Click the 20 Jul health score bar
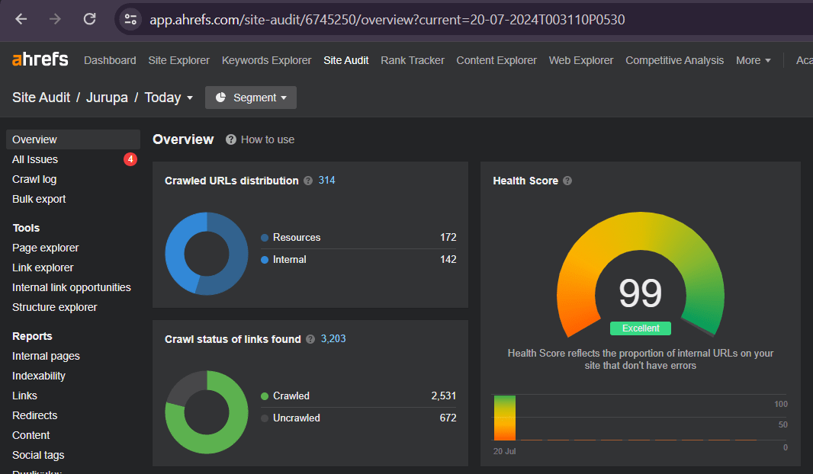 [505, 418]
